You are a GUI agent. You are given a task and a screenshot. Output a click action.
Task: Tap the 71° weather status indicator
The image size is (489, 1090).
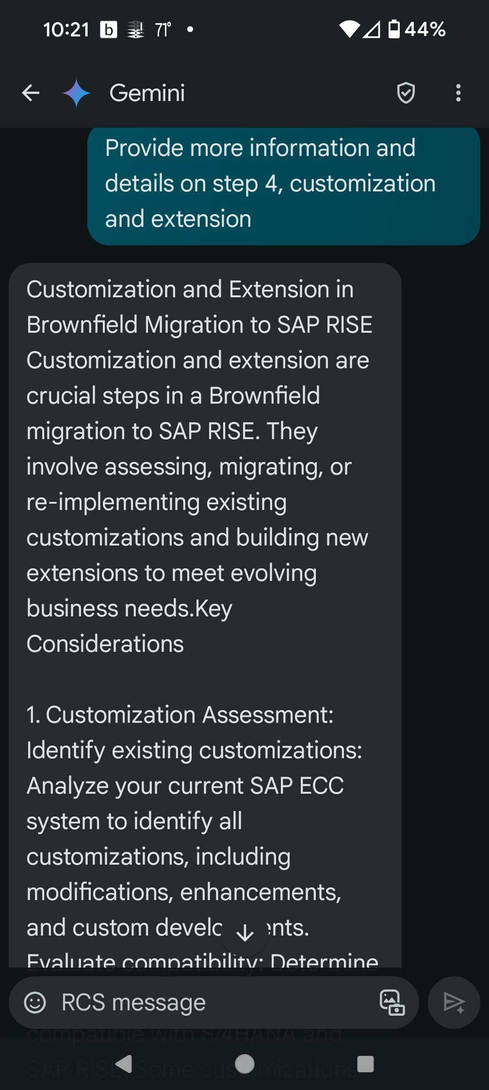pos(163,30)
